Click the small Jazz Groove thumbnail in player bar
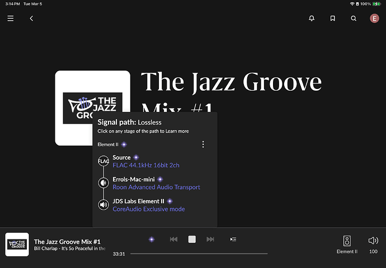Viewport: 386px width, 268px height. (x=17, y=245)
